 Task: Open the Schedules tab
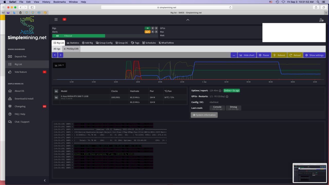149,43
